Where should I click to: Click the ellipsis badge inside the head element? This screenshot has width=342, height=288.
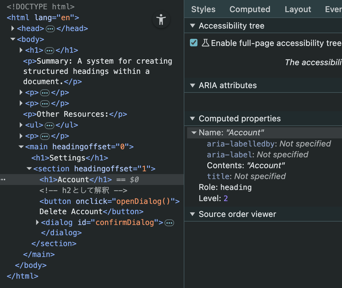click(x=49, y=28)
